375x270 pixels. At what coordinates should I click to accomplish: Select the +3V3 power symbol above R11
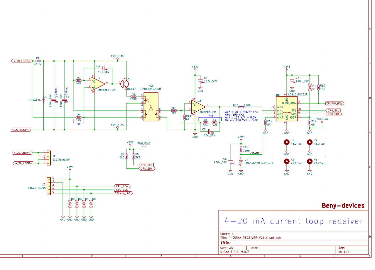(x=241, y=139)
